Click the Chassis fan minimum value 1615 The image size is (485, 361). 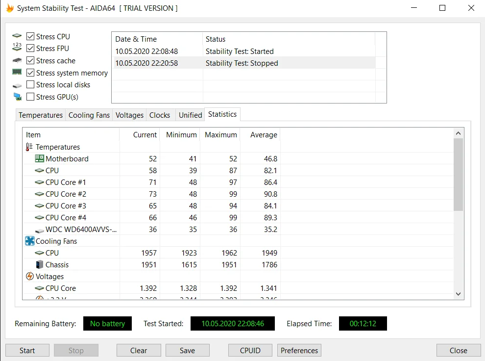click(x=189, y=265)
